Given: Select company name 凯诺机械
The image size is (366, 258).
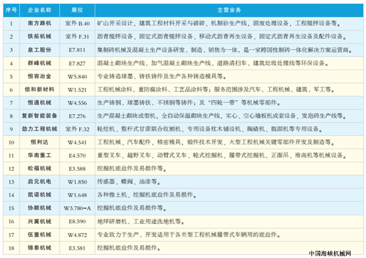Looking at the screenshot, I should (40, 195).
